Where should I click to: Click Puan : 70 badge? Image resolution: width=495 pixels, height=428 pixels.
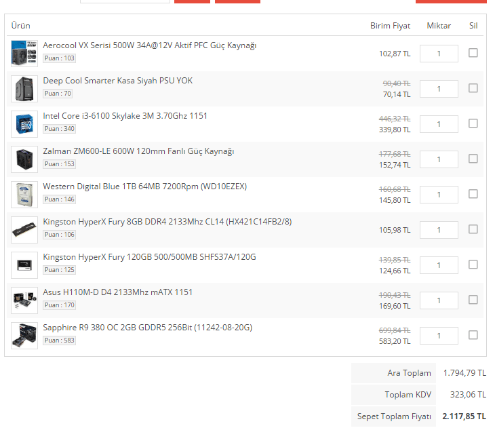click(58, 94)
